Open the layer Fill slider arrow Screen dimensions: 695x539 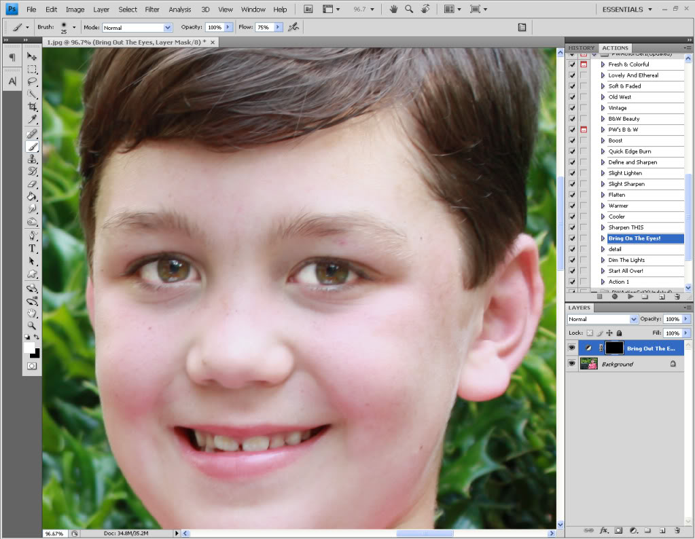coord(686,333)
